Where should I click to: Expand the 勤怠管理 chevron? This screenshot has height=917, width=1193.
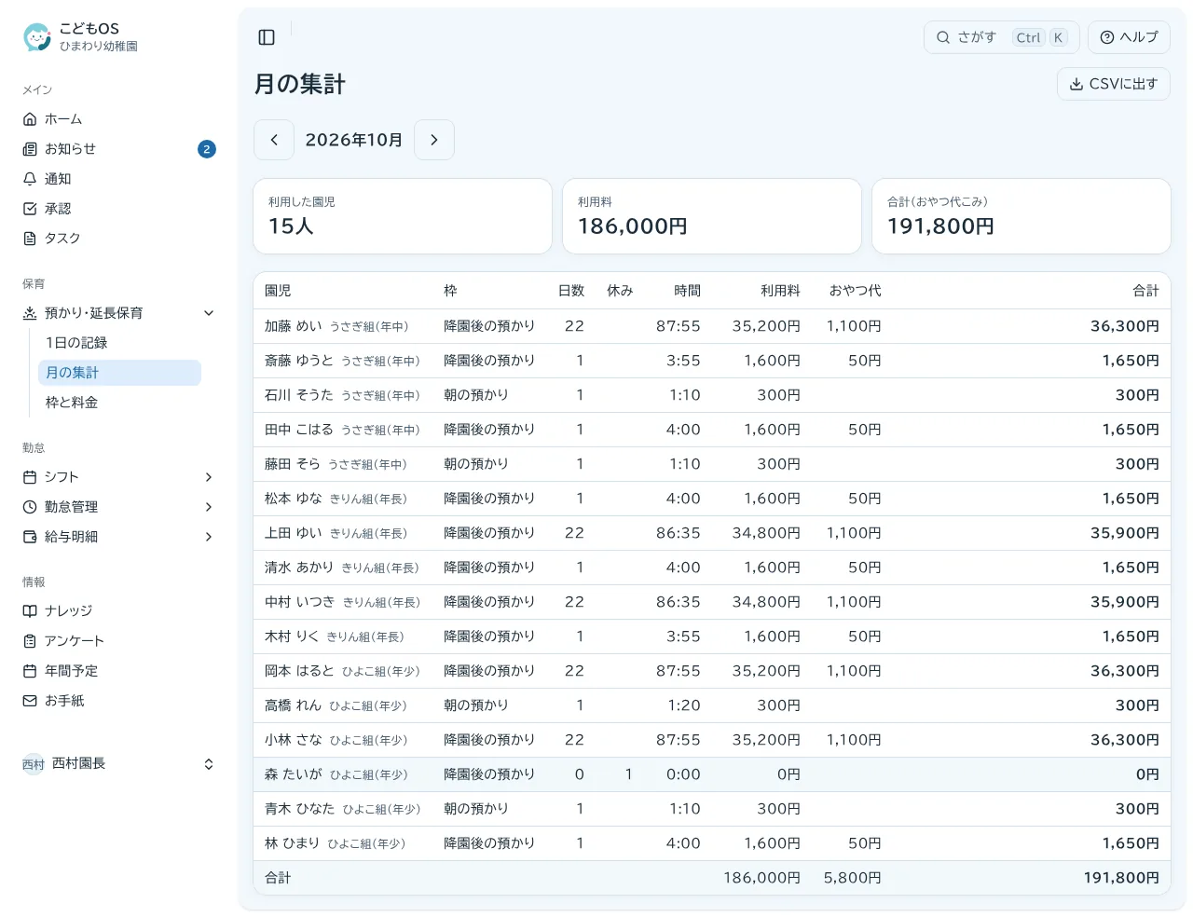coord(209,507)
